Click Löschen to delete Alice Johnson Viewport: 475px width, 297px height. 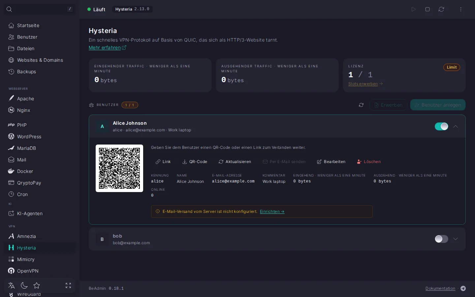coord(368,162)
